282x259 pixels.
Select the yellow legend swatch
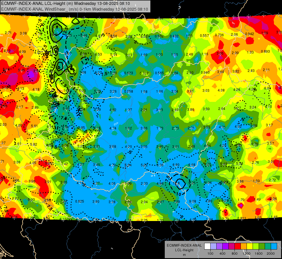pyautogui.click(x=250, y=246)
